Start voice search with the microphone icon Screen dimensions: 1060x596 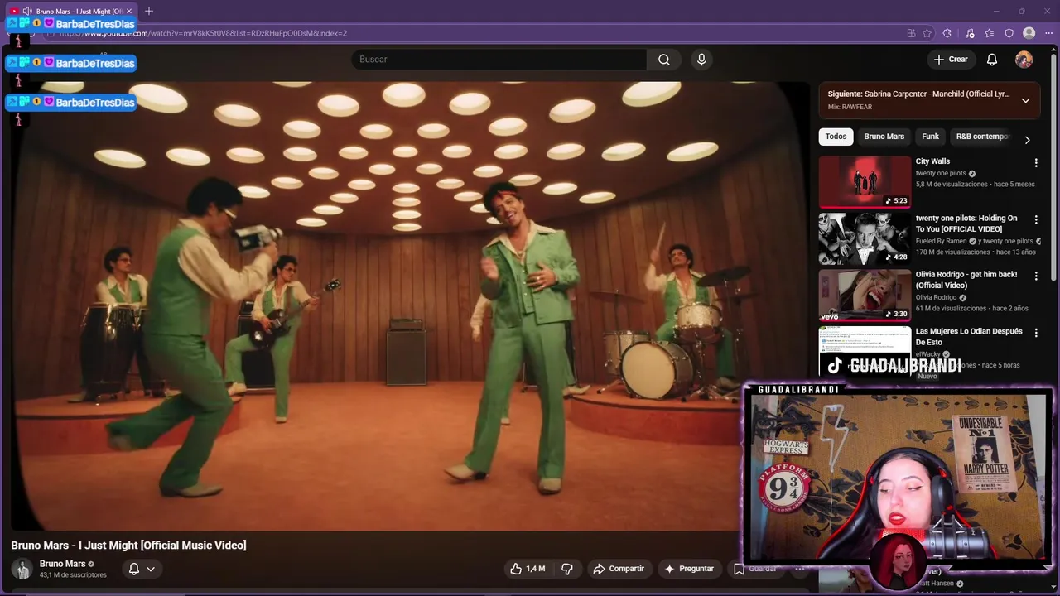pyautogui.click(x=701, y=60)
